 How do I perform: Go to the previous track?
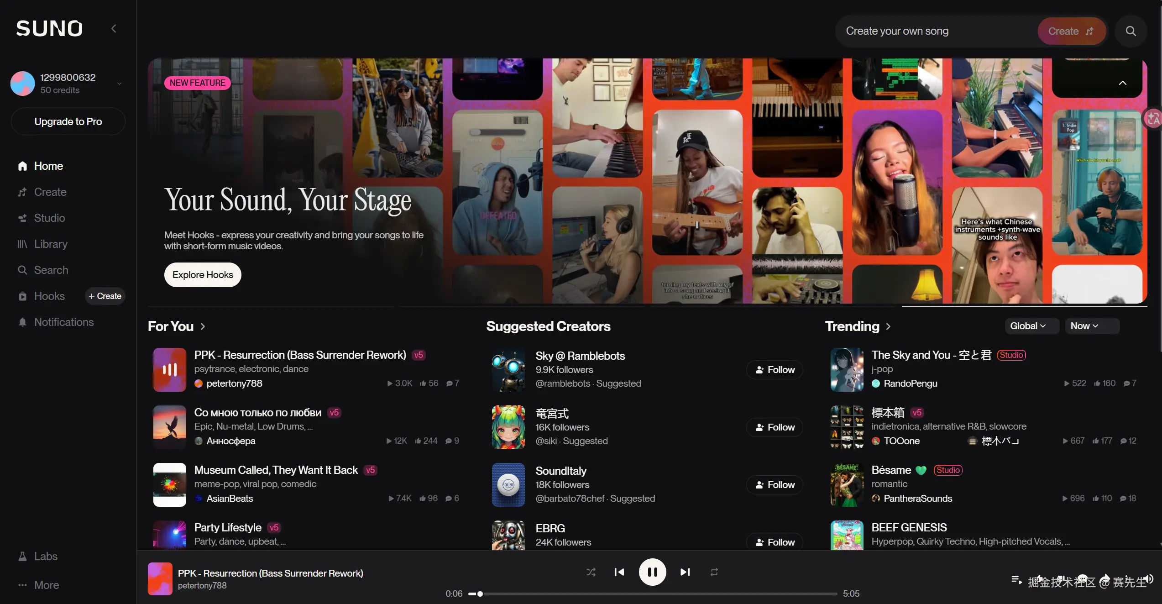click(x=619, y=572)
